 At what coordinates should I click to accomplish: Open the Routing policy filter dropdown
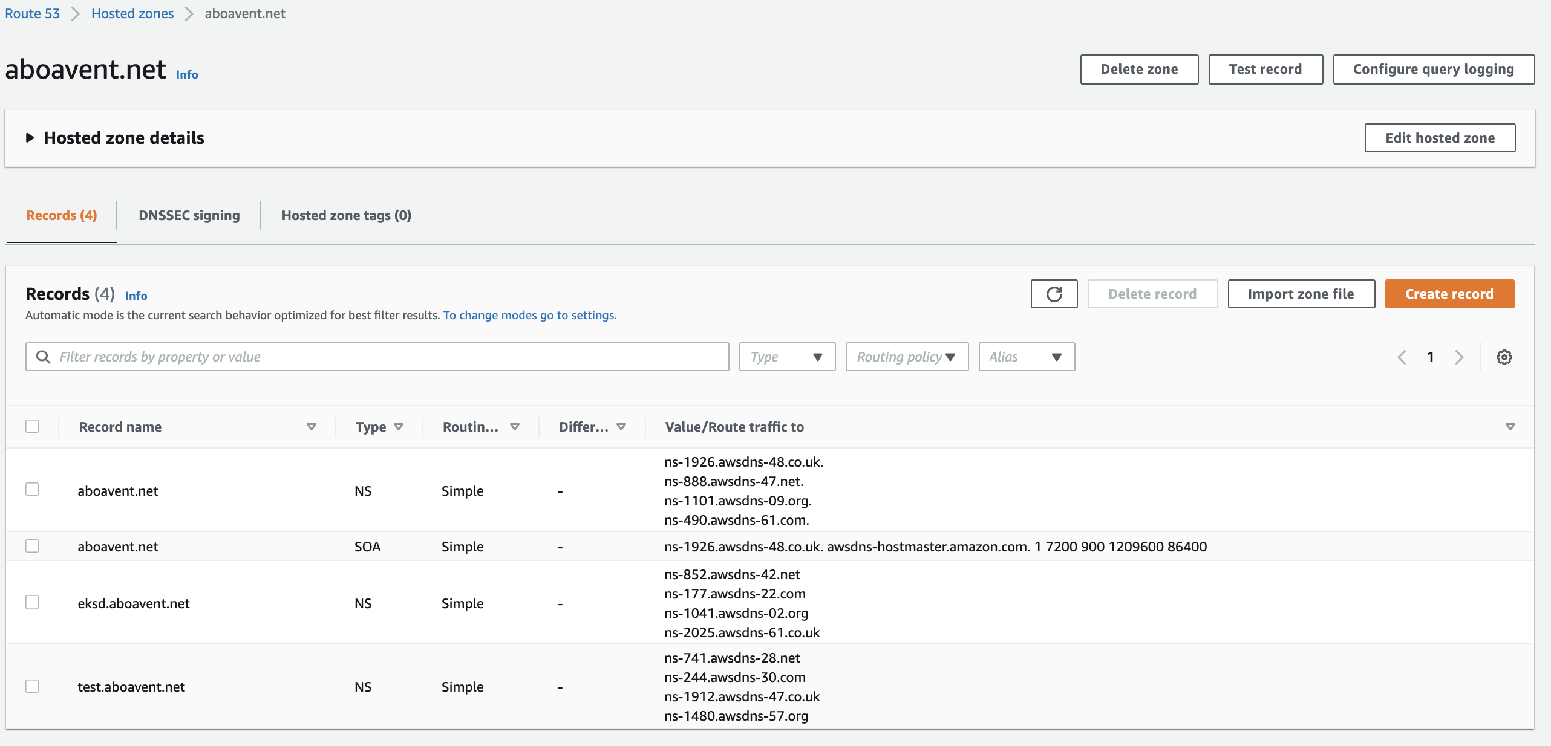pos(906,357)
